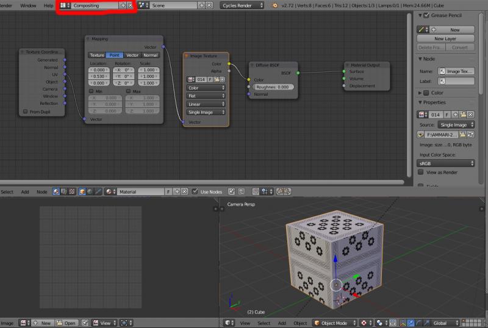The image size is (488, 328).
Task: Click the New Layer button
Action: [445, 38]
